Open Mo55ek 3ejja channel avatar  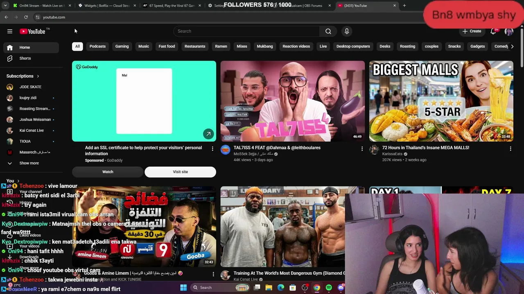point(226,150)
